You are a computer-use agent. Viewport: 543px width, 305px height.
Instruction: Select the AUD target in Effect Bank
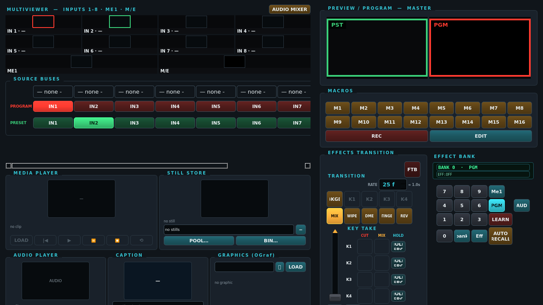(x=522, y=205)
